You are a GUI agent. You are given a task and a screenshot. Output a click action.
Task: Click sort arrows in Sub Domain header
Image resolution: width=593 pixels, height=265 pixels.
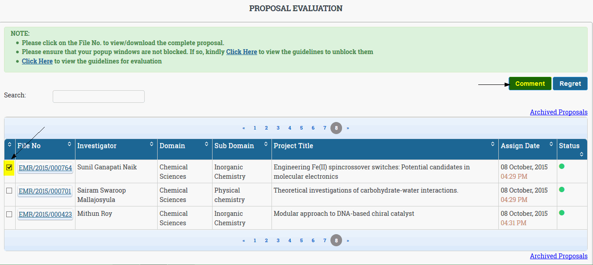266,144
